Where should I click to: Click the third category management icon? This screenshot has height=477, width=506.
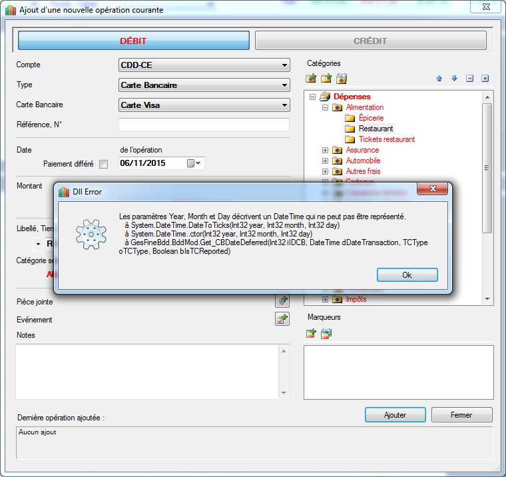342,78
